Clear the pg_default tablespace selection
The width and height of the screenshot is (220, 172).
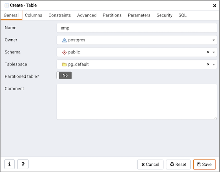point(208,64)
